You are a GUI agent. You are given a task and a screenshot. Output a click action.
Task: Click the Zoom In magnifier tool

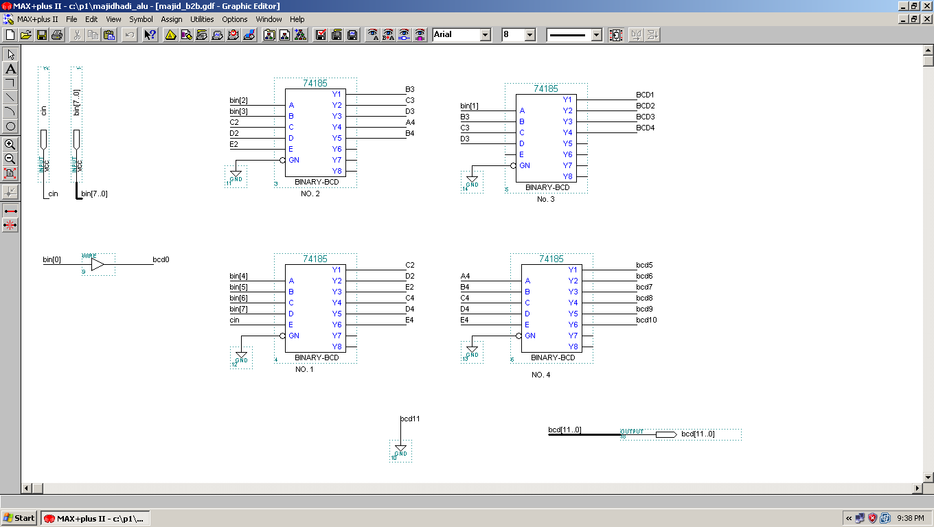[10, 145]
